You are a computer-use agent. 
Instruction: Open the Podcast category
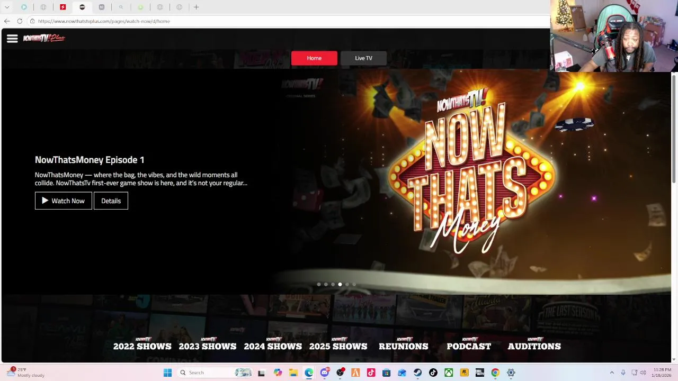point(469,344)
